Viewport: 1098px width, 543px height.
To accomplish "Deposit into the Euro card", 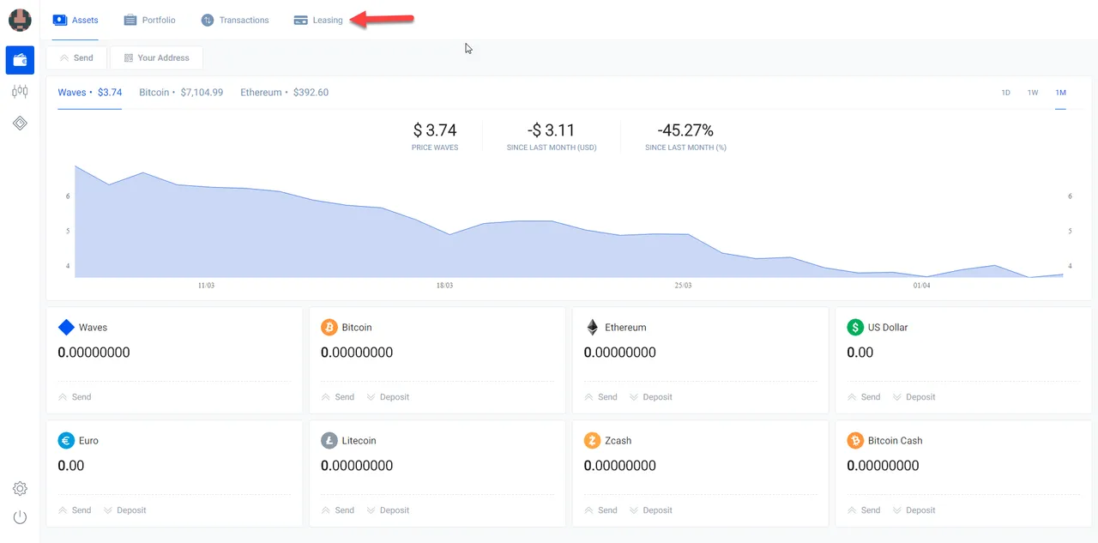I will tap(125, 510).
